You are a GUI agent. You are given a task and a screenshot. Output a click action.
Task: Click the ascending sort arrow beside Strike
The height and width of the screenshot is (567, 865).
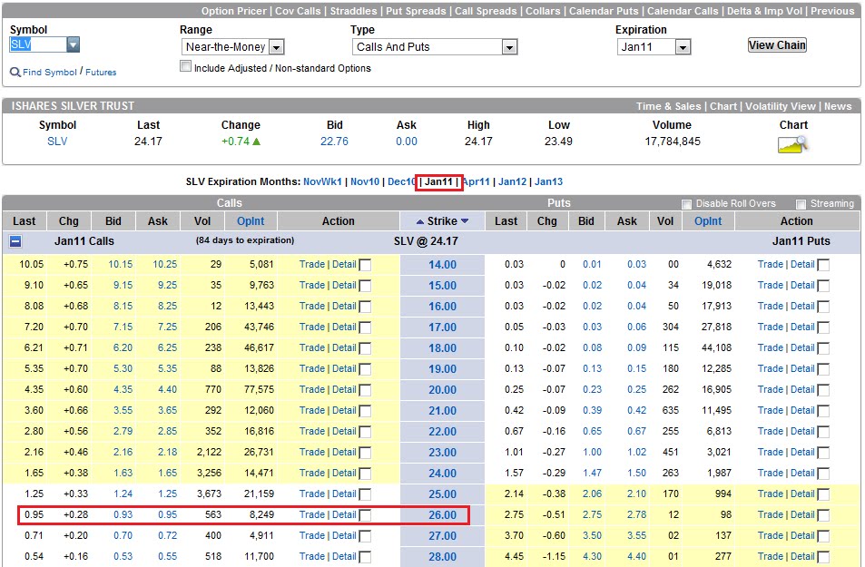(x=420, y=221)
